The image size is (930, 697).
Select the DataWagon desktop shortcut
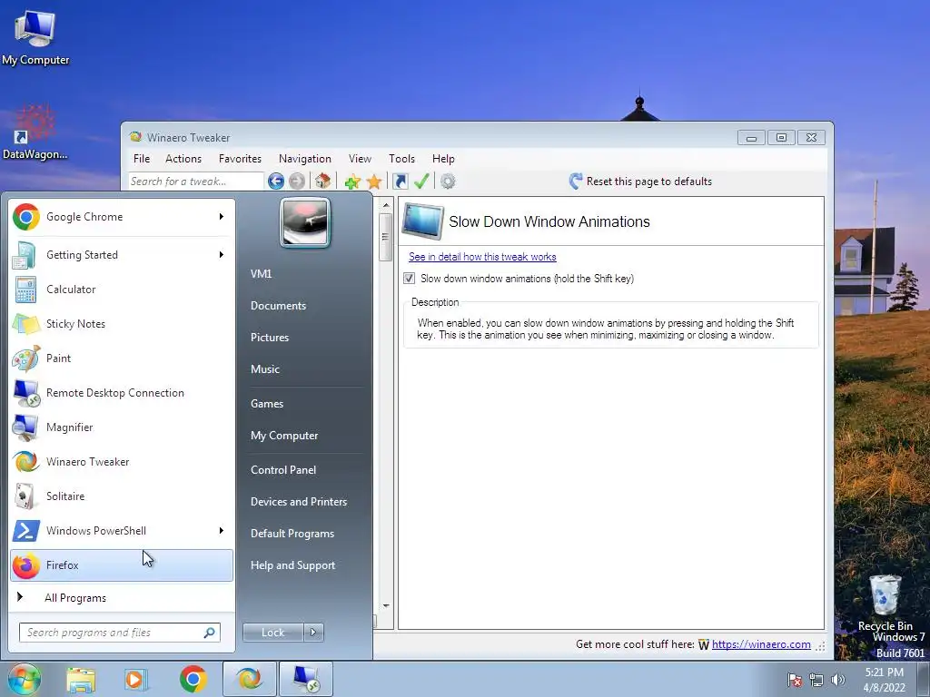click(x=35, y=133)
